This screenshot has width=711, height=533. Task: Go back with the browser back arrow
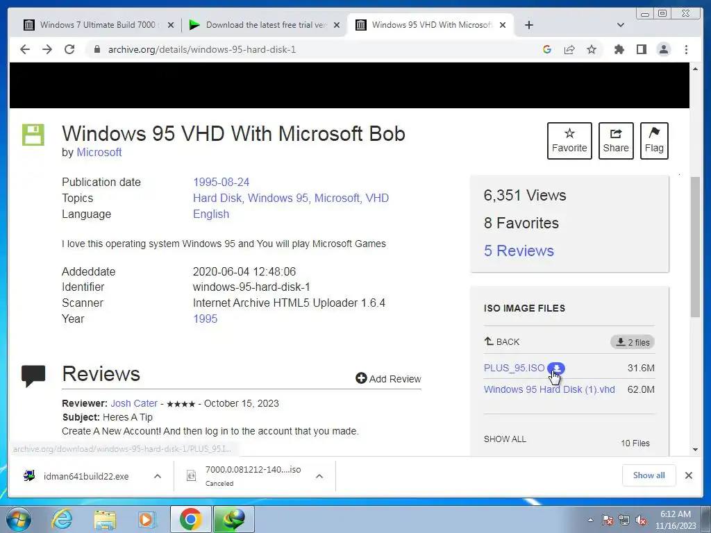tap(25, 49)
